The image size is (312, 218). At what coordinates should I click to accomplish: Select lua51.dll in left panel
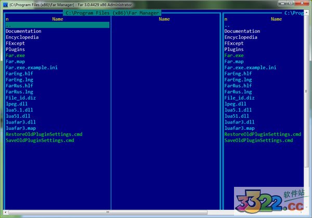[18, 116]
